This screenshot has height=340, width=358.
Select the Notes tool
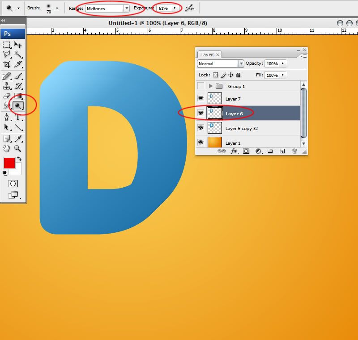[7, 139]
